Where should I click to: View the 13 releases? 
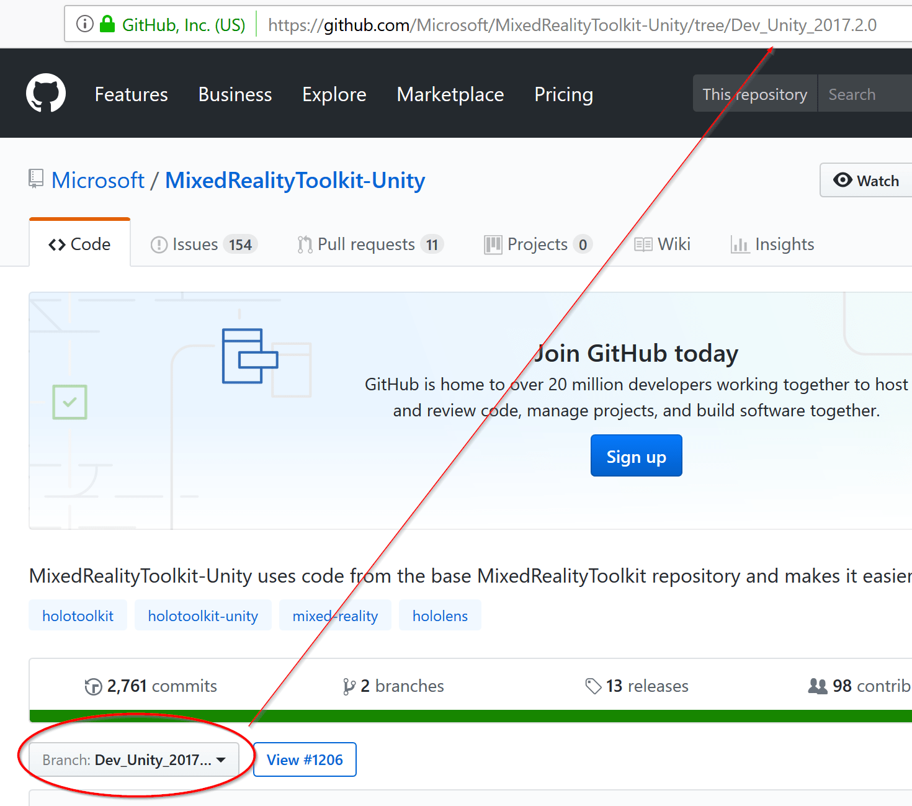pos(637,686)
